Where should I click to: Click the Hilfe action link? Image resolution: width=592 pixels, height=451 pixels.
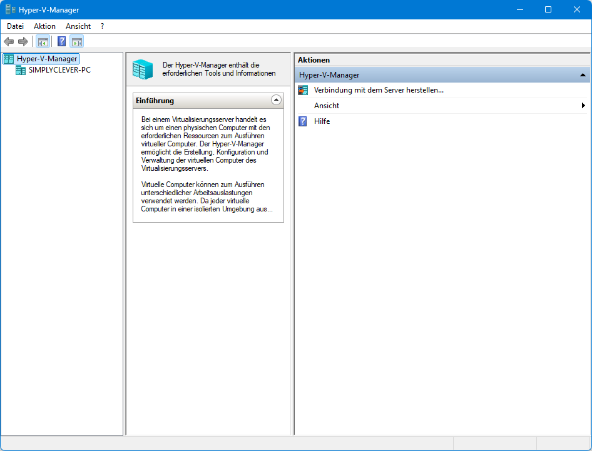[x=322, y=121]
